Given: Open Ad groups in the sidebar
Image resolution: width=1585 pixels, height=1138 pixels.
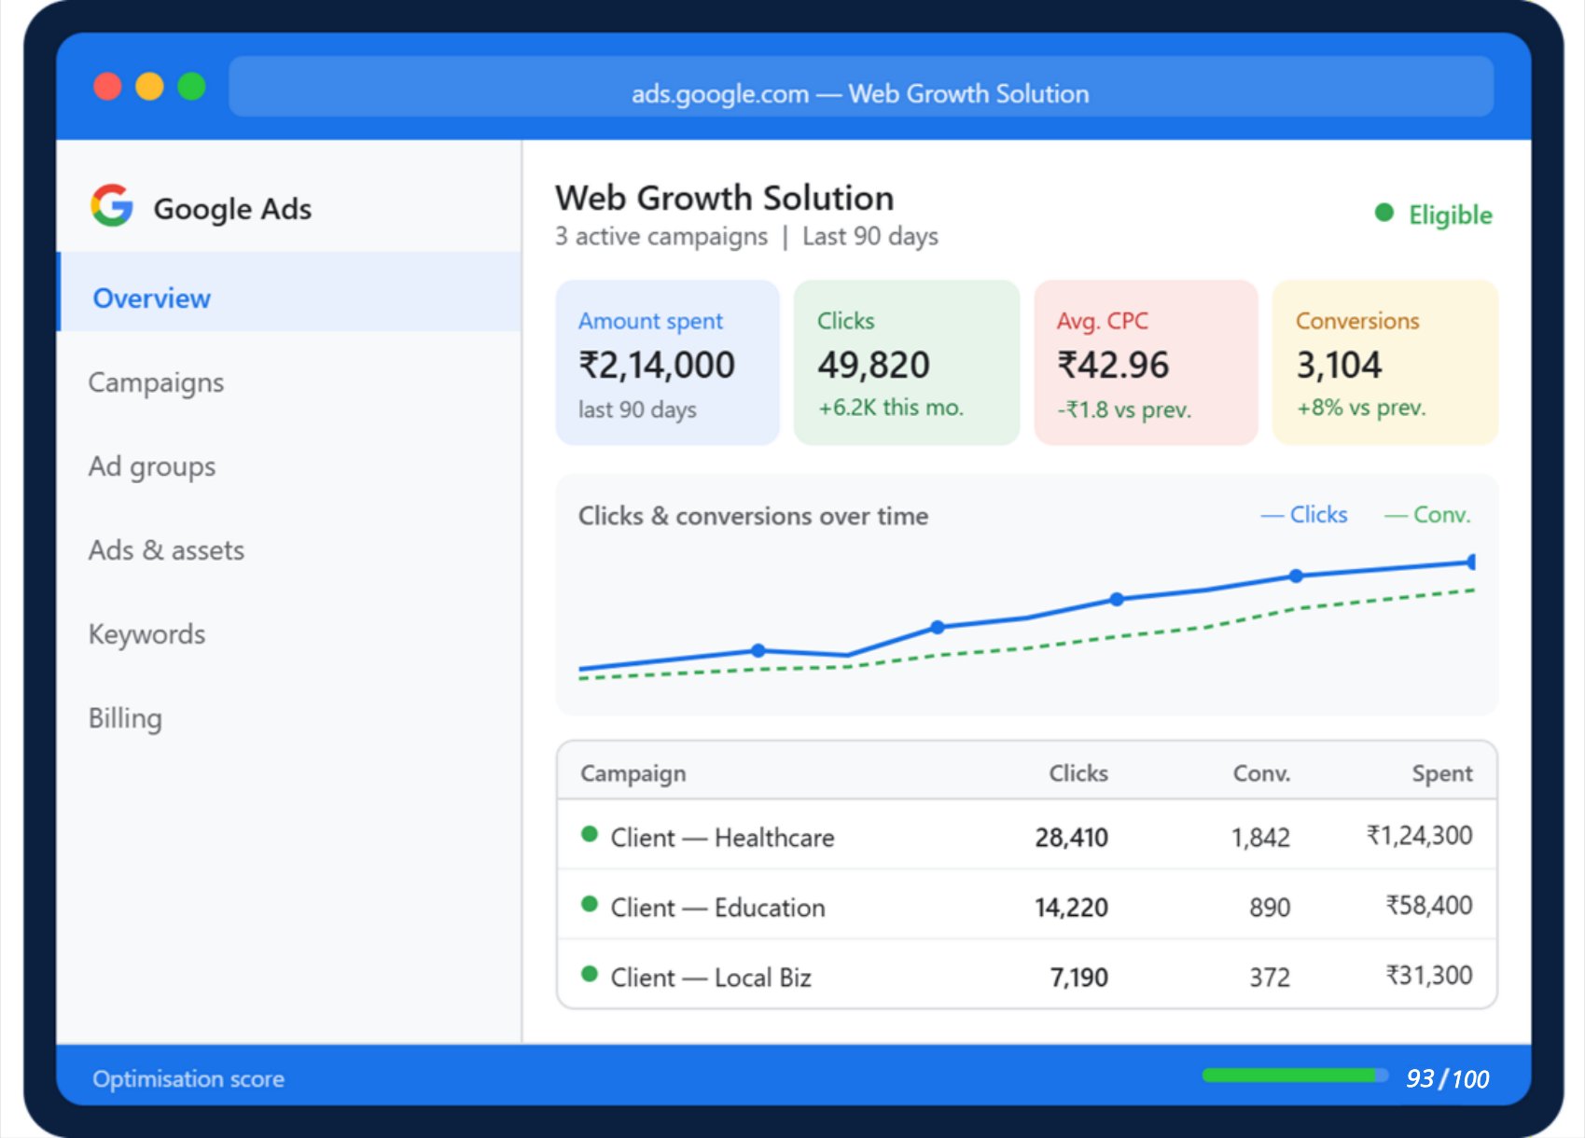Looking at the screenshot, I should [x=152, y=466].
